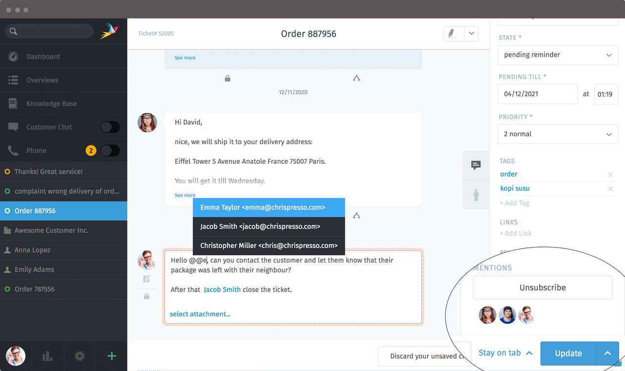
Task: Open the pending reminder state dropdown
Action: tap(558, 55)
